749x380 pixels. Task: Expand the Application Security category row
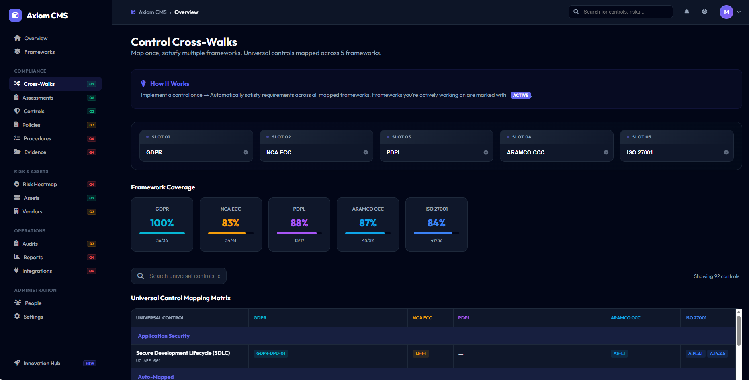tap(164, 336)
